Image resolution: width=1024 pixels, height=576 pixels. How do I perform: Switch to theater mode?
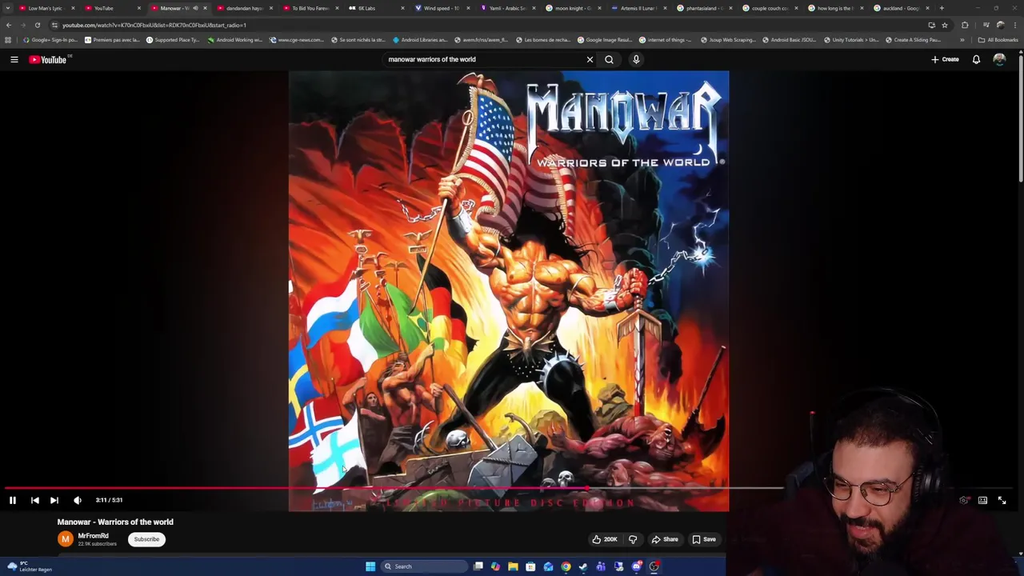(982, 500)
